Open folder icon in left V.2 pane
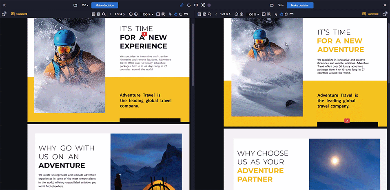The width and height of the screenshot is (390, 190). coord(75,5)
